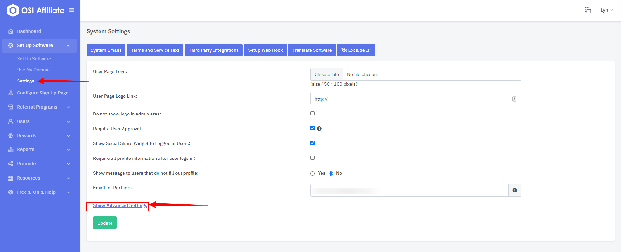This screenshot has height=252, width=621.
Task: Open Setup Web Hook
Action: (x=265, y=50)
